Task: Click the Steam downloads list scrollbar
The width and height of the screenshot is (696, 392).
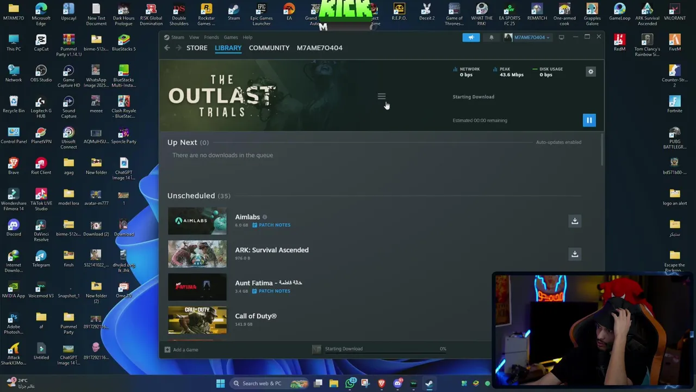Action: point(602,149)
